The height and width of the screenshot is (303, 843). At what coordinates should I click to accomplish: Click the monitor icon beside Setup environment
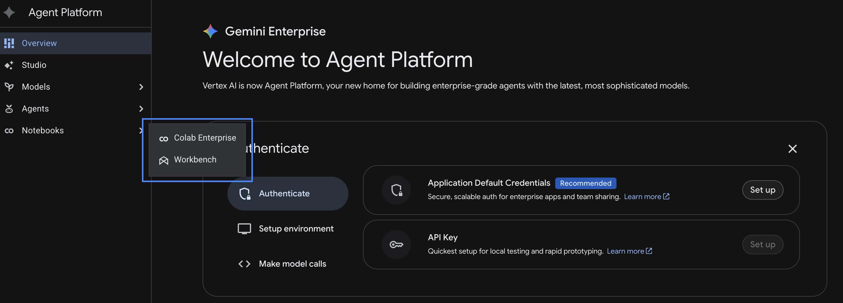tap(244, 228)
